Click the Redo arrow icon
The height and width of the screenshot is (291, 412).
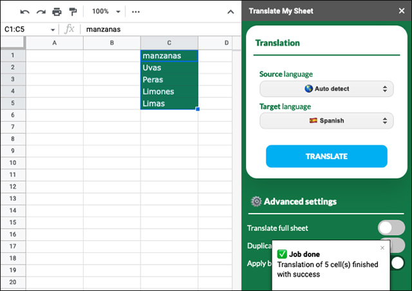coord(41,12)
